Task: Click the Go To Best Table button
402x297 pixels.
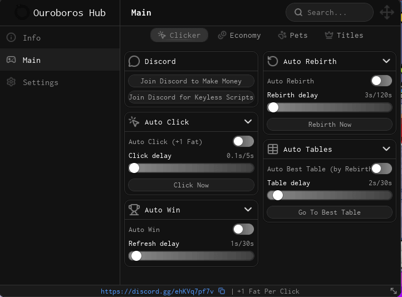Action: click(330, 212)
